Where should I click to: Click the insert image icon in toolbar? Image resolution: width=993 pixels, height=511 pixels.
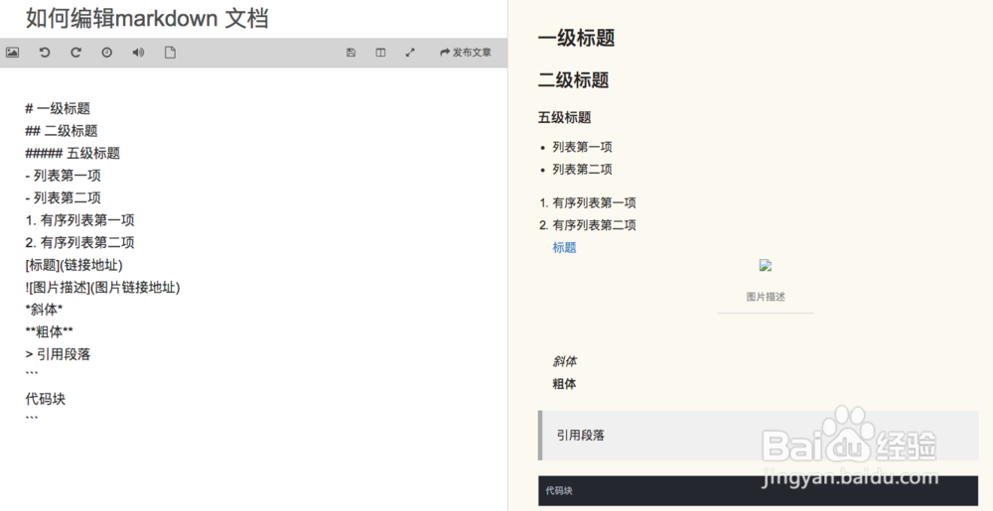[x=12, y=53]
